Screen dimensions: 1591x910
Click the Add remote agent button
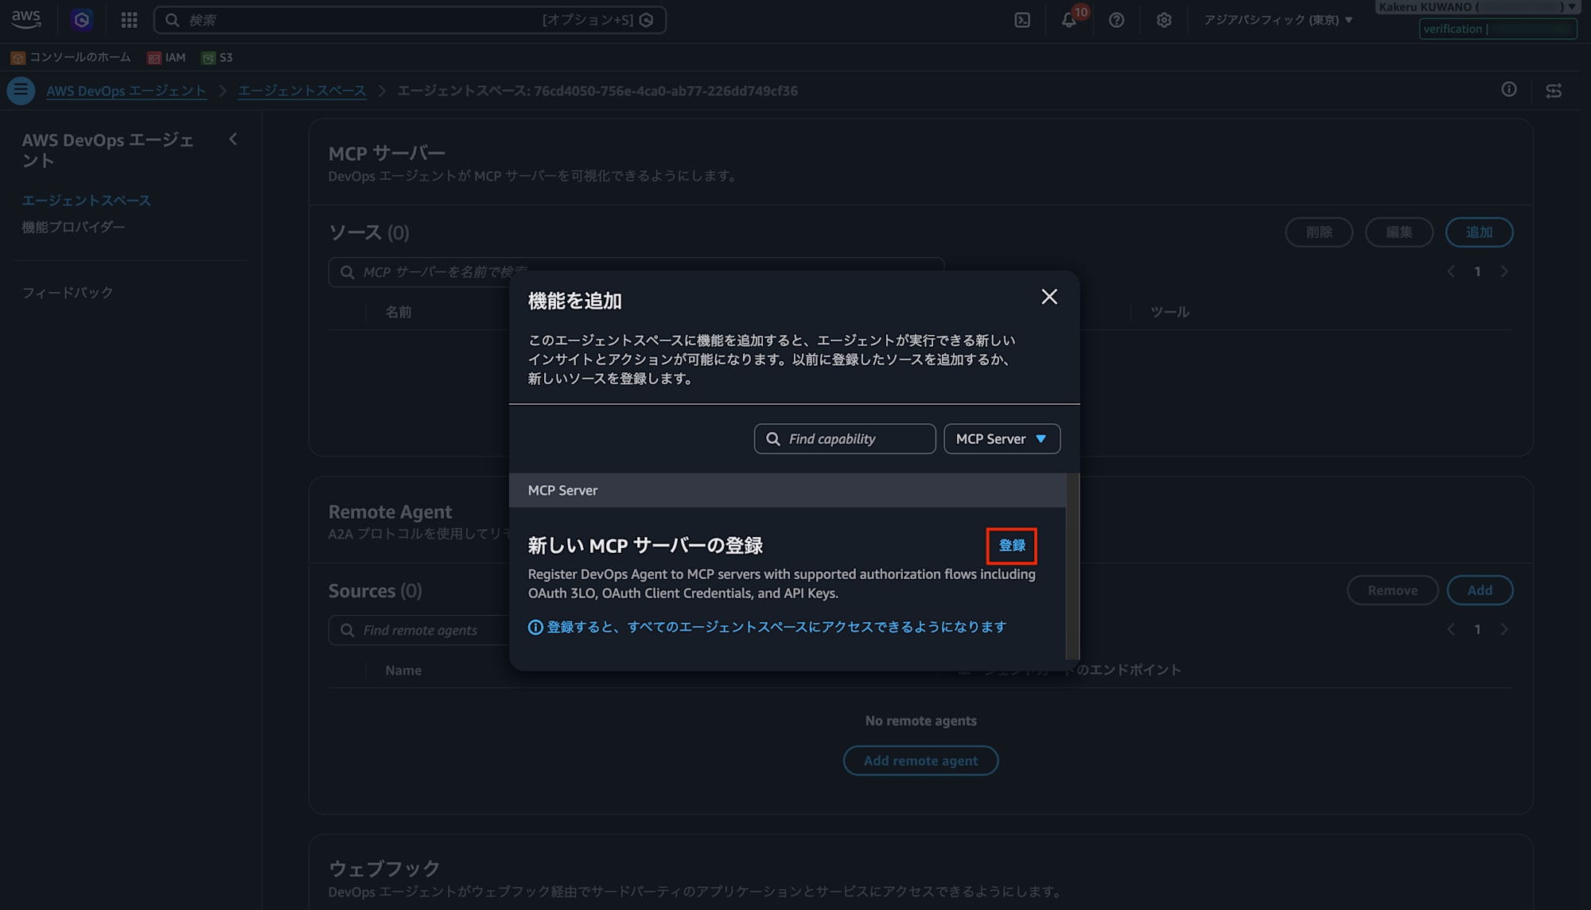pos(920,760)
